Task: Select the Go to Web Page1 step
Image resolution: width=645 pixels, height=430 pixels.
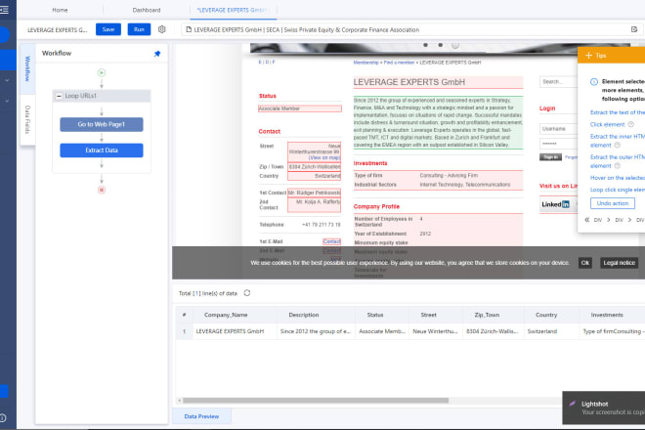Action: 102,124
